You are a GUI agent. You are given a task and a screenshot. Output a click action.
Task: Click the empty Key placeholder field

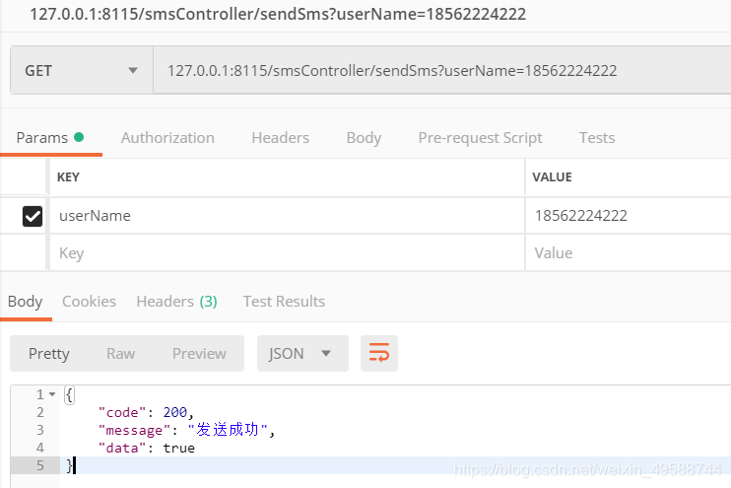pyautogui.click(x=287, y=252)
